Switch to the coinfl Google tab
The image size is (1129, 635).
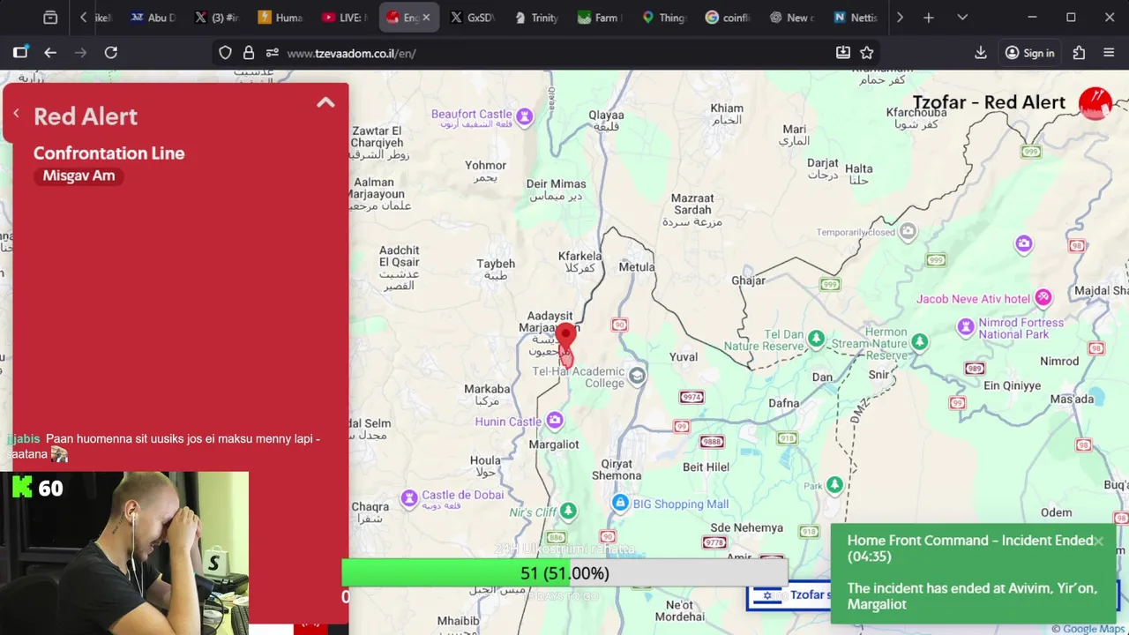pyautogui.click(x=728, y=18)
